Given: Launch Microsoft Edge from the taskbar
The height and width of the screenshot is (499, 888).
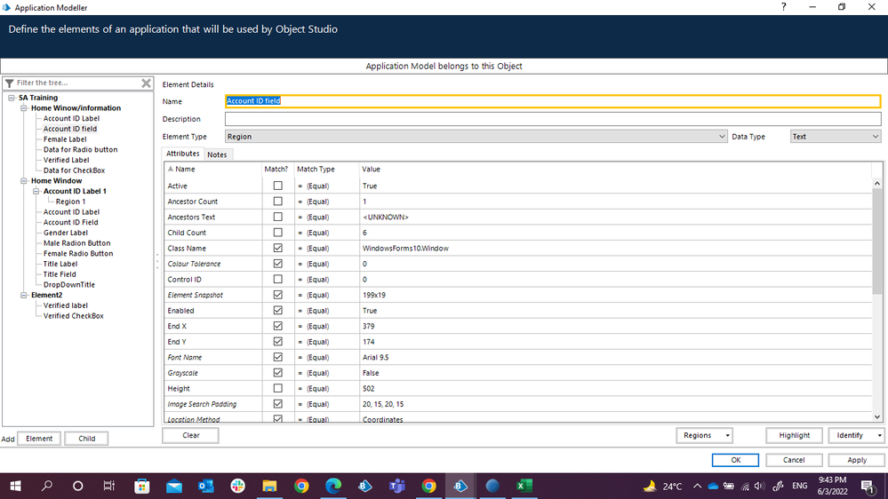Looking at the screenshot, I should [x=333, y=486].
